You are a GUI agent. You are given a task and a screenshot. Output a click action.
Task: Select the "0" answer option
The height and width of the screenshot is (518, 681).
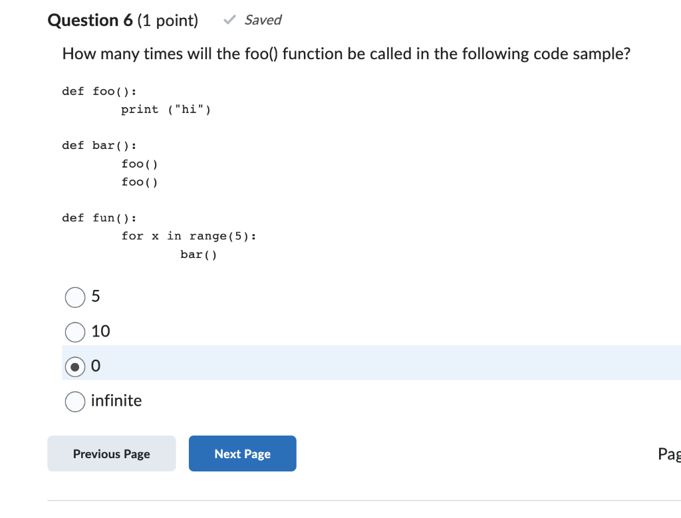click(75, 366)
